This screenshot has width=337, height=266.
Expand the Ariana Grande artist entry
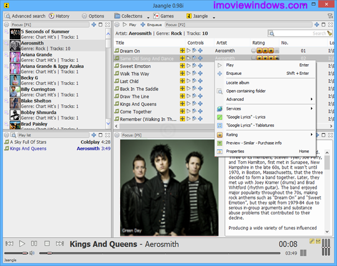(x=6, y=55)
